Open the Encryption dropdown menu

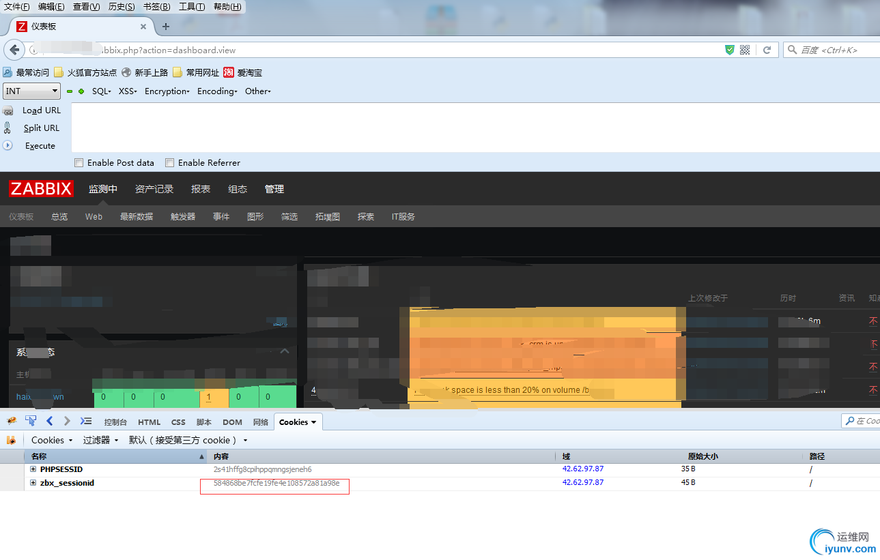(x=167, y=91)
